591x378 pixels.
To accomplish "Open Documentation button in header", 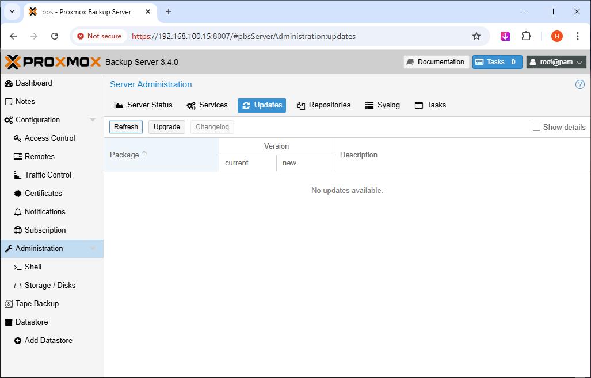I will 436,62.
